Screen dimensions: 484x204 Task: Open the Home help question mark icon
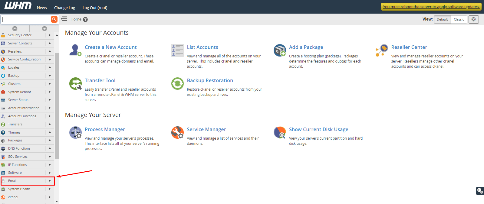85,20
